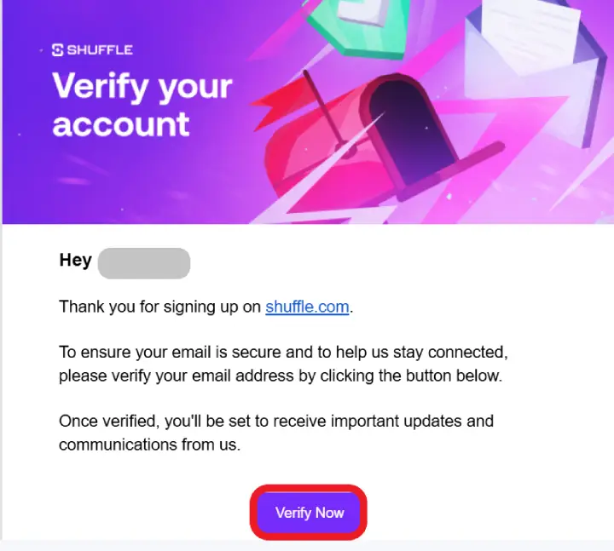
Task: Click the 'Once verified' paragraph line
Action: (x=276, y=422)
